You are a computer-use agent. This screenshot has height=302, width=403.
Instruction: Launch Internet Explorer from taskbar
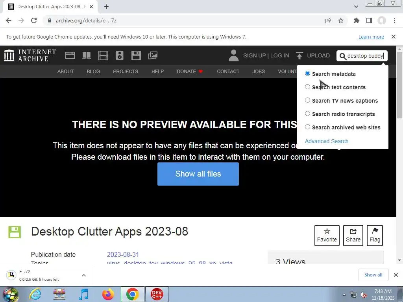(35, 294)
